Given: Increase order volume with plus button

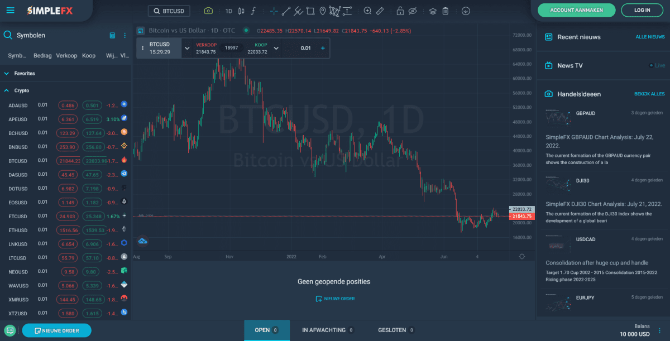Looking at the screenshot, I should pyautogui.click(x=323, y=48).
